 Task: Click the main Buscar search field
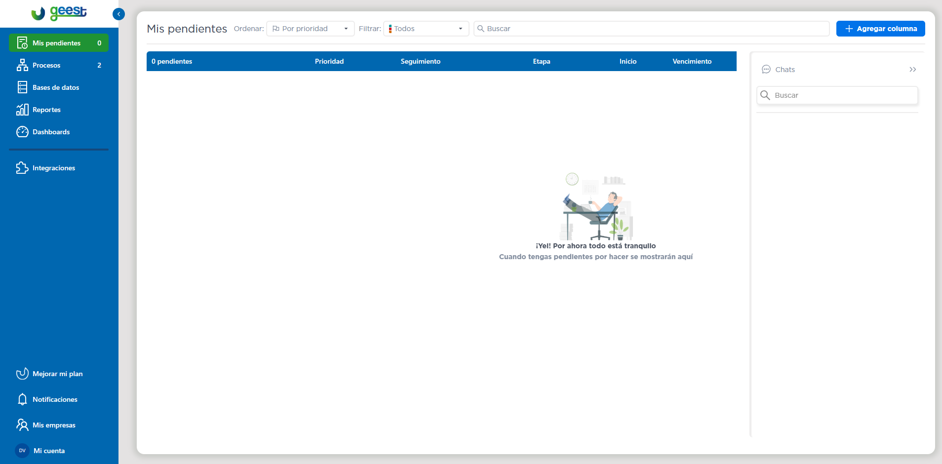pyautogui.click(x=652, y=29)
